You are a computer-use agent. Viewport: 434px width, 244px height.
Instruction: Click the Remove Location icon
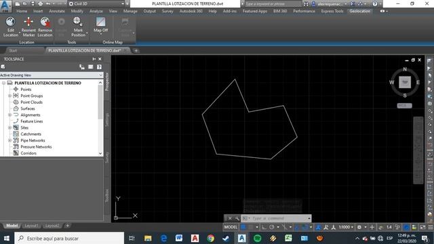click(x=45, y=22)
